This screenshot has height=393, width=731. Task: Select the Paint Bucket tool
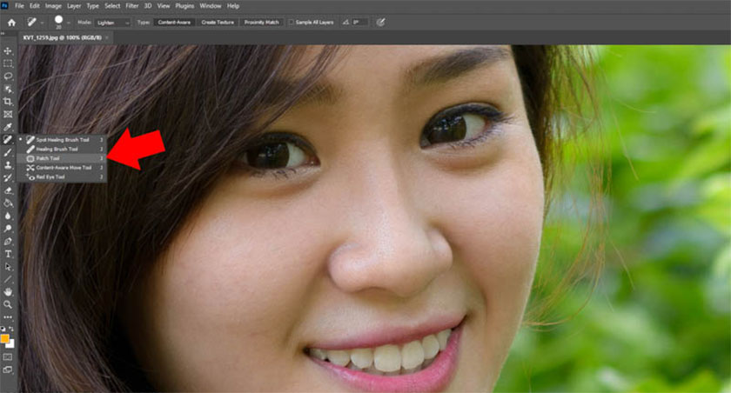tap(8, 203)
